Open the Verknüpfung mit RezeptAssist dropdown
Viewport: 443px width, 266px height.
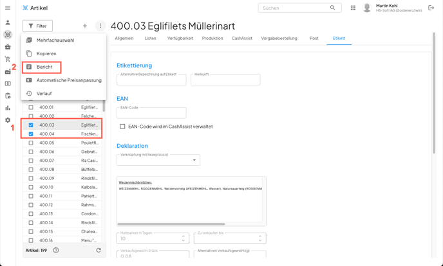pos(158,160)
